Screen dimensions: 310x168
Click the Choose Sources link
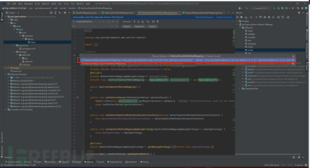(225, 17)
